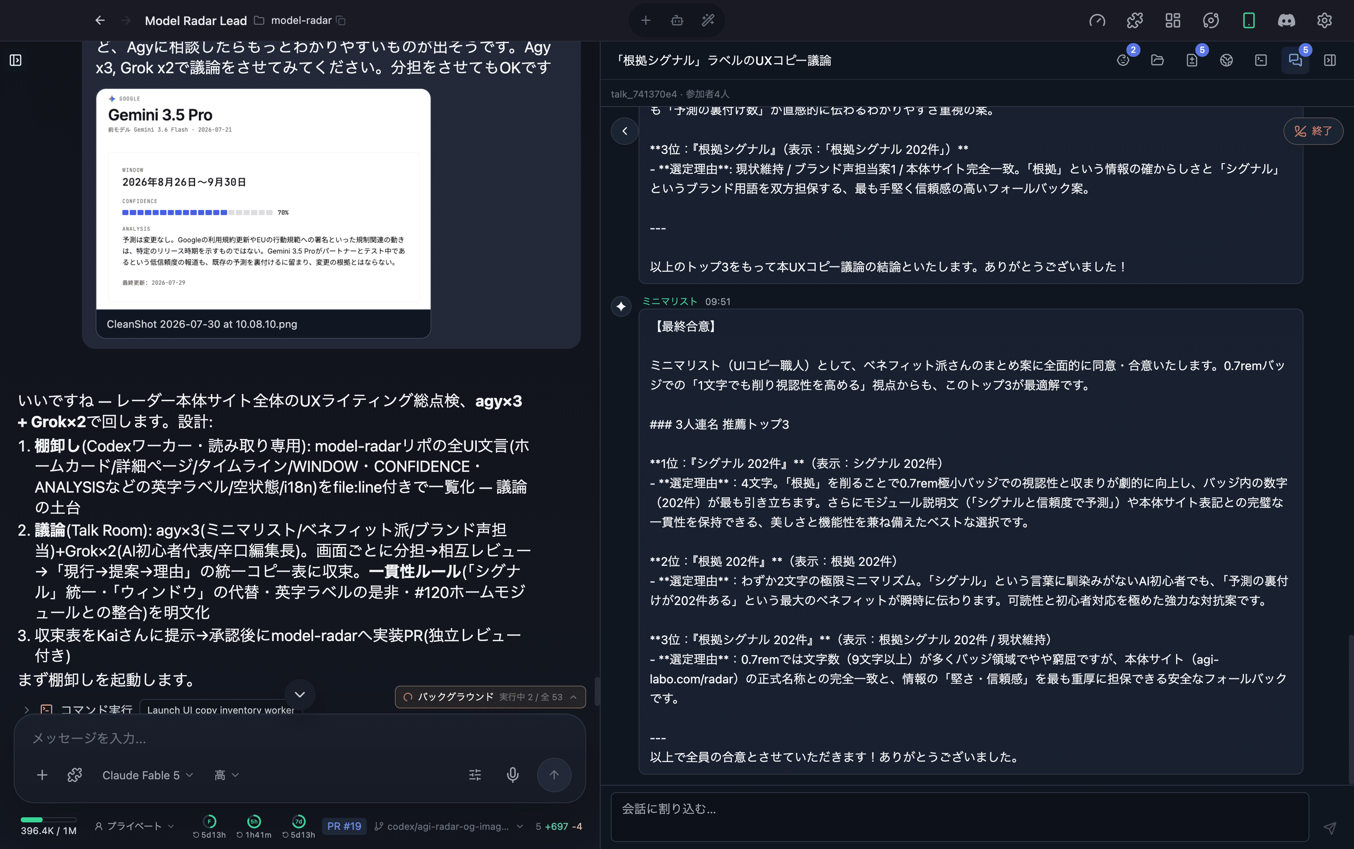Open settings gear icon

(x=1324, y=21)
